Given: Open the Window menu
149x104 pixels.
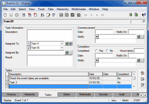Looking at the screenshot, I should click(94, 9).
